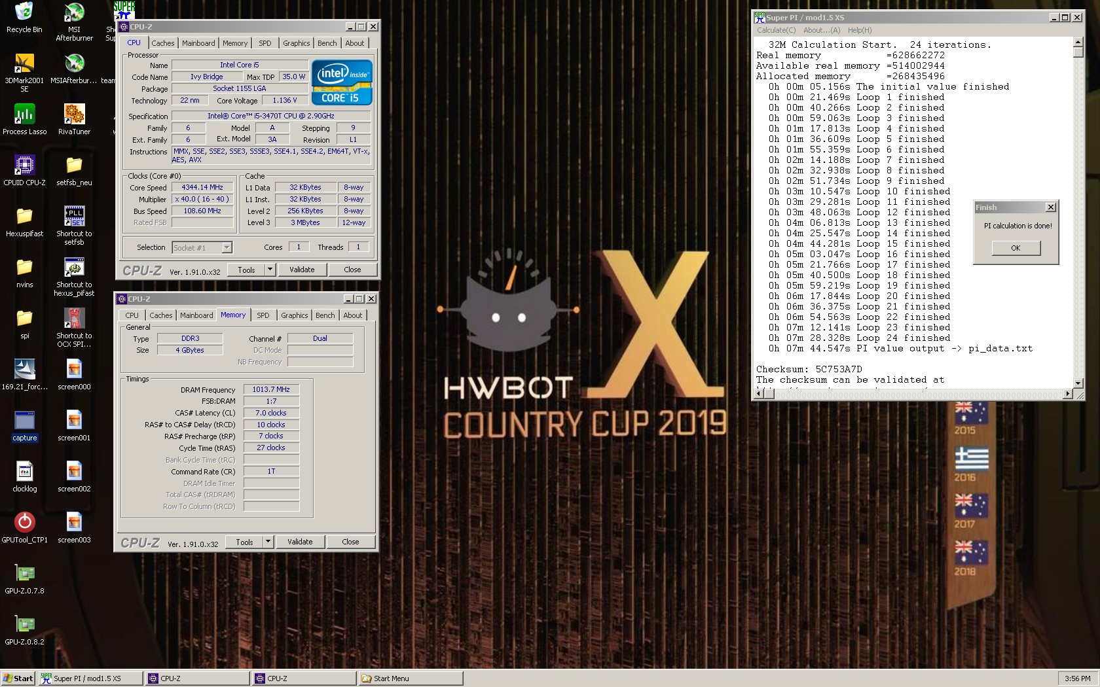Click DRAM Frequency value 1013.7 MHz
This screenshot has height=687, width=1100.
click(x=271, y=389)
